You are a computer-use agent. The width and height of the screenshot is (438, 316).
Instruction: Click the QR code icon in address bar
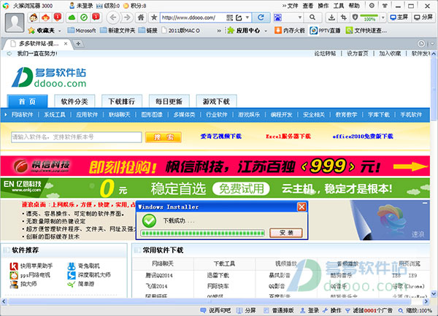click(x=230, y=18)
